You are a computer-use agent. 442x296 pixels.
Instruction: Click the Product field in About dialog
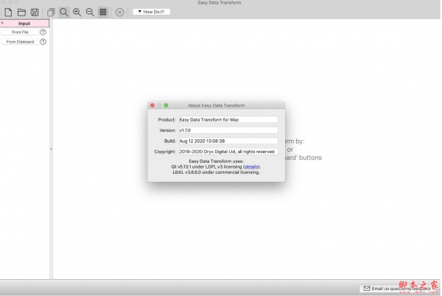[228, 120]
